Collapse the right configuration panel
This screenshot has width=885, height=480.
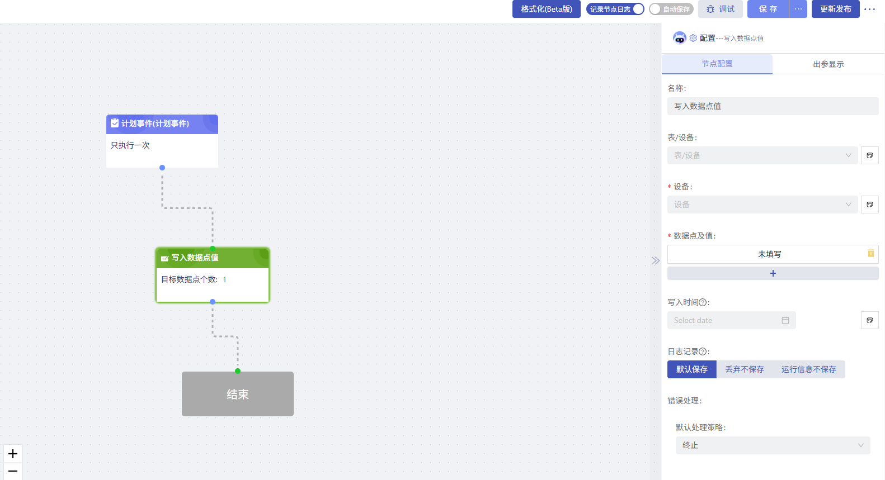click(x=655, y=260)
